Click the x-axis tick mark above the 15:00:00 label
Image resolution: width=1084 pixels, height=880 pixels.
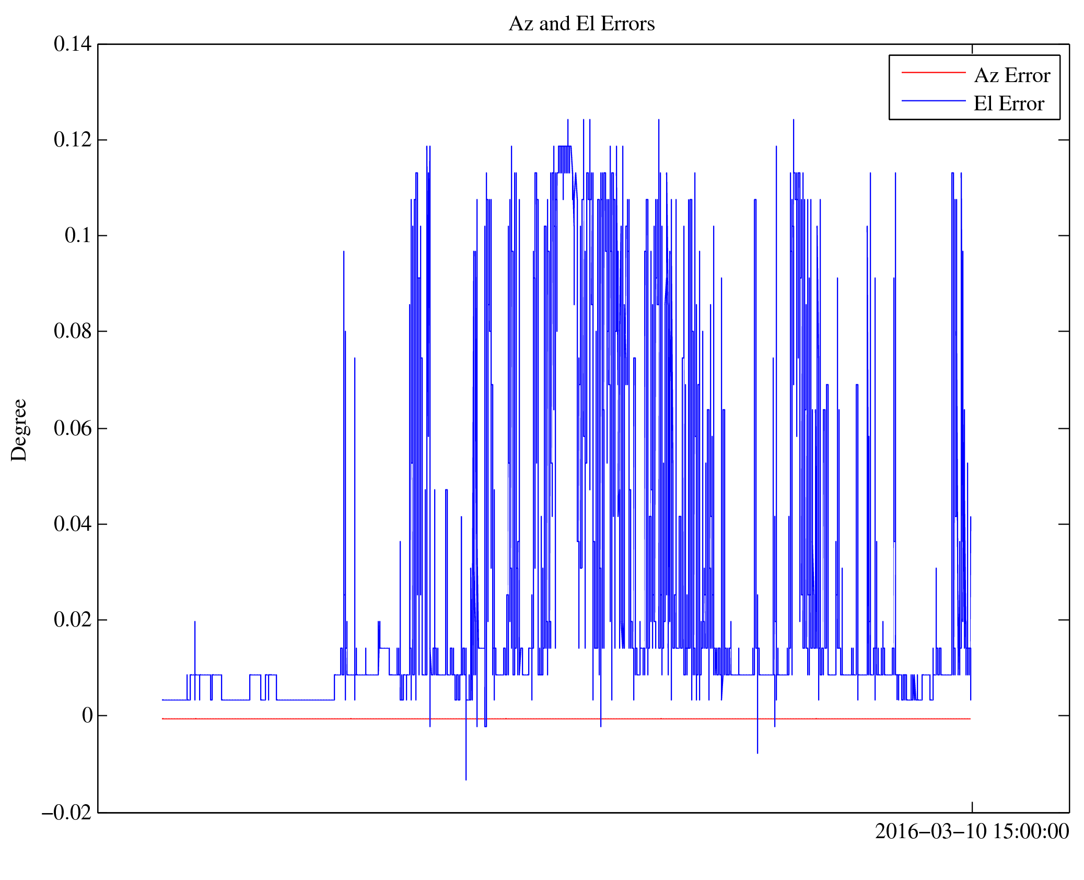(972, 807)
